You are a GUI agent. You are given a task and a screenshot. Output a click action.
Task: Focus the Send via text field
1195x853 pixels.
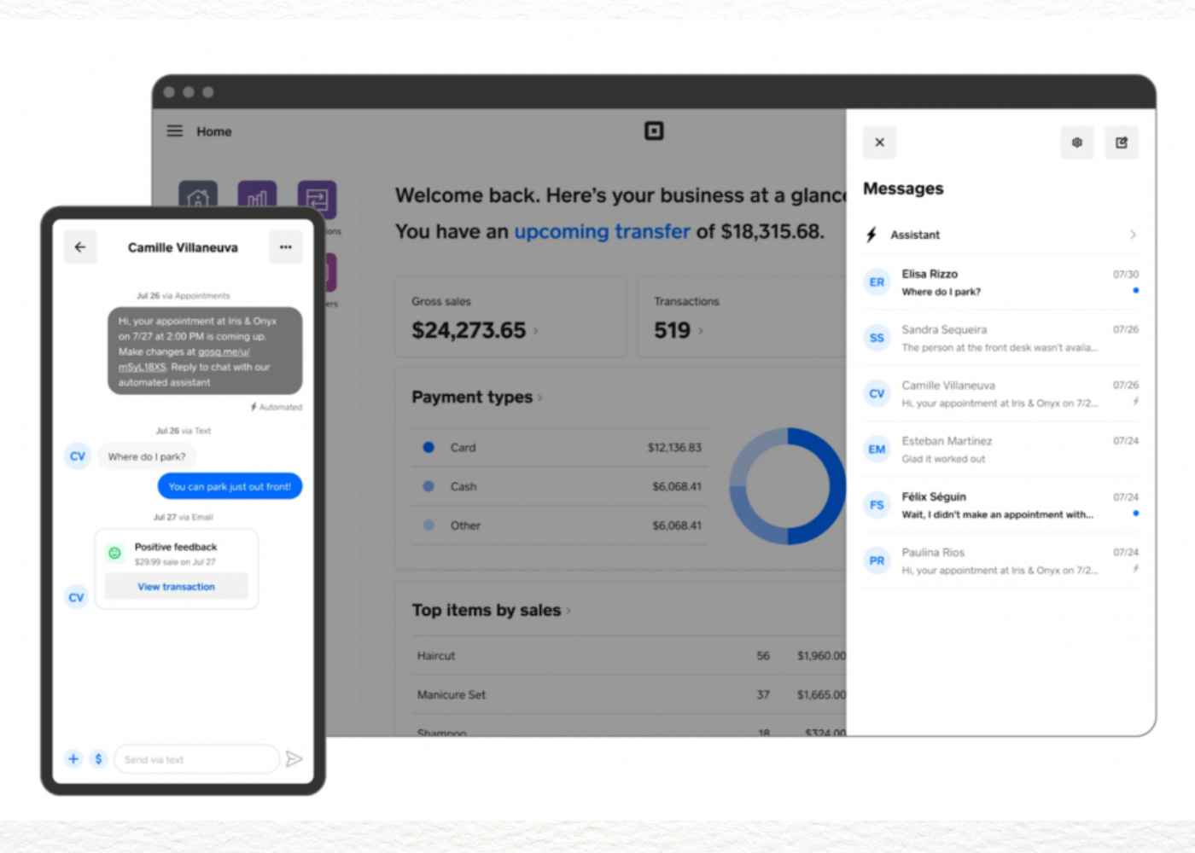click(x=196, y=759)
